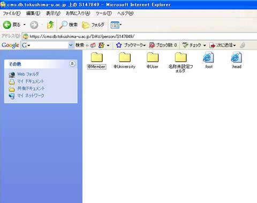Go up one folder level

click(50, 25)
